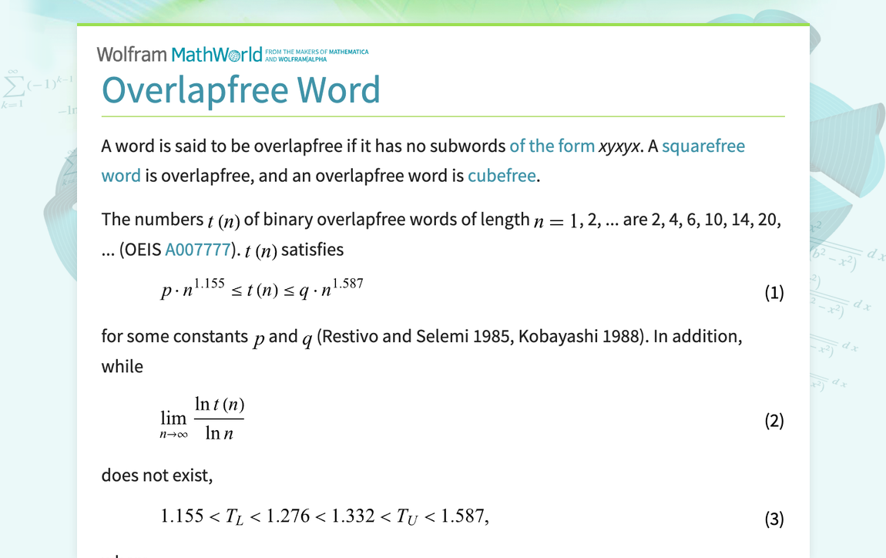This screenshot has width=886, height=558.
Task: Click the inequality formula in equation (1)
Action: 262,290
